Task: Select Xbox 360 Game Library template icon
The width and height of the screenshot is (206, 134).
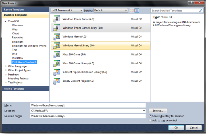Action: [x=57, y=63]
